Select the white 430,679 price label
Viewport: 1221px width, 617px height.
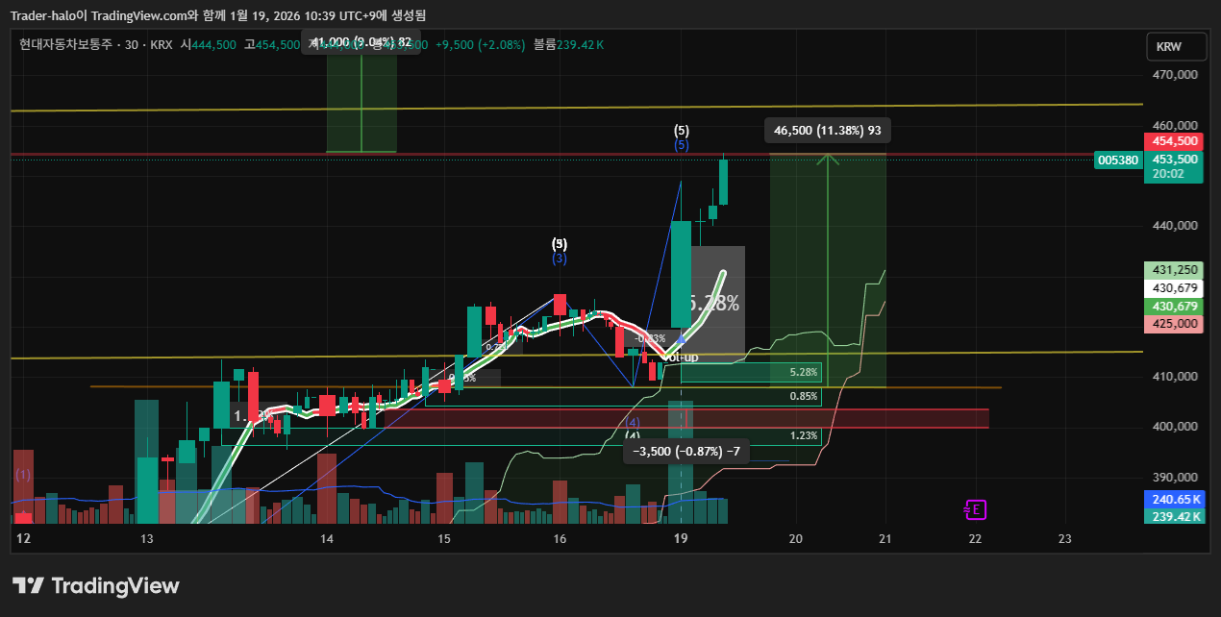1174,288
